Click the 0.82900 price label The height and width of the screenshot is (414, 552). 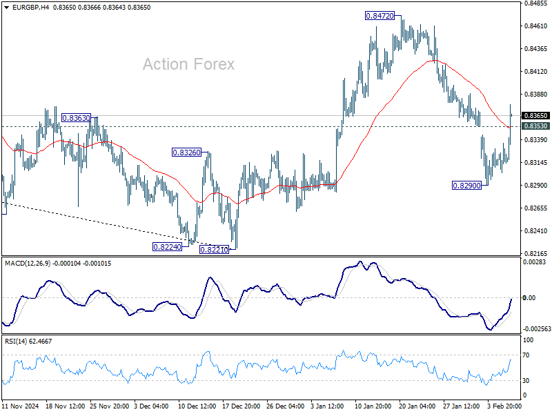click(x=467, y=186)
